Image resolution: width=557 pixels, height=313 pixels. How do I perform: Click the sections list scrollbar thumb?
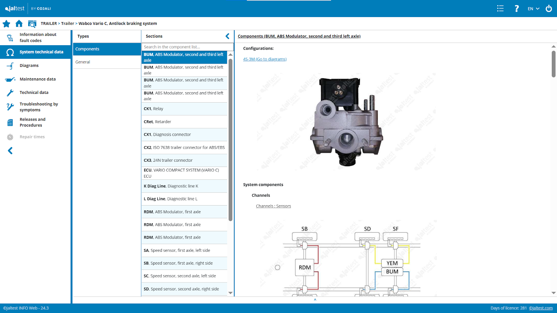coord(230,139)
